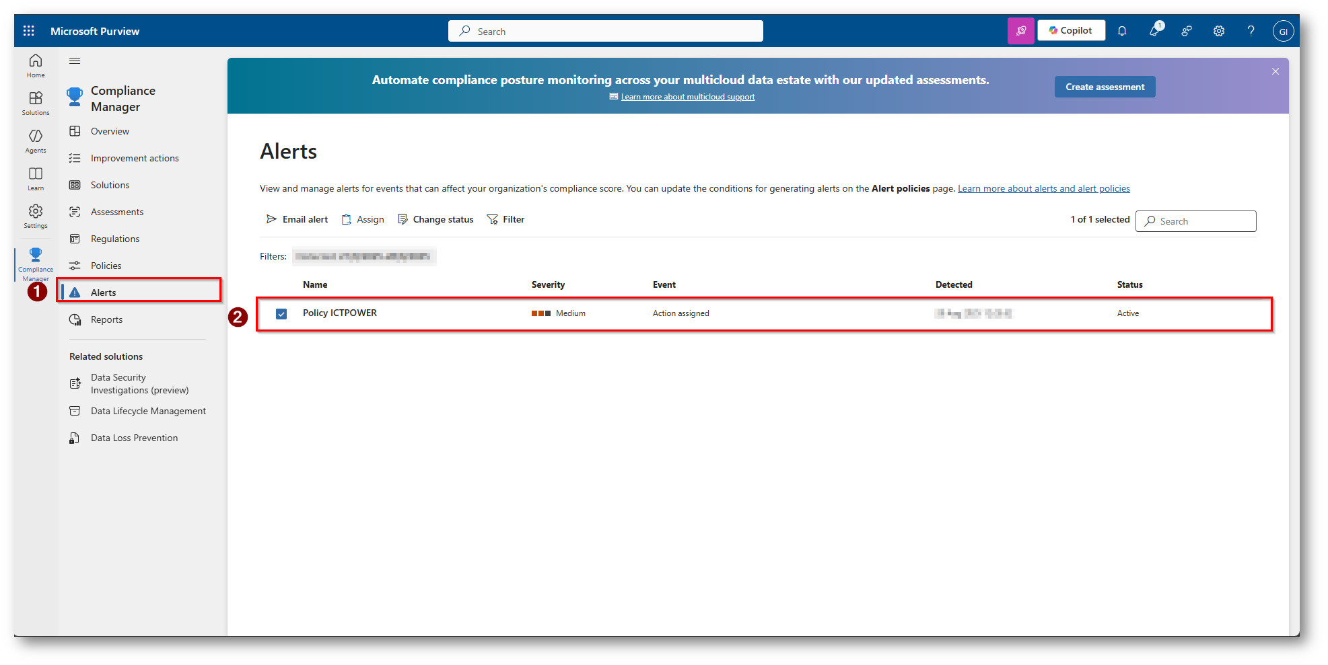This screenshot has width=1328, height=665.
Task: Click the pink rocket icon button
Action: point(1021,31)
